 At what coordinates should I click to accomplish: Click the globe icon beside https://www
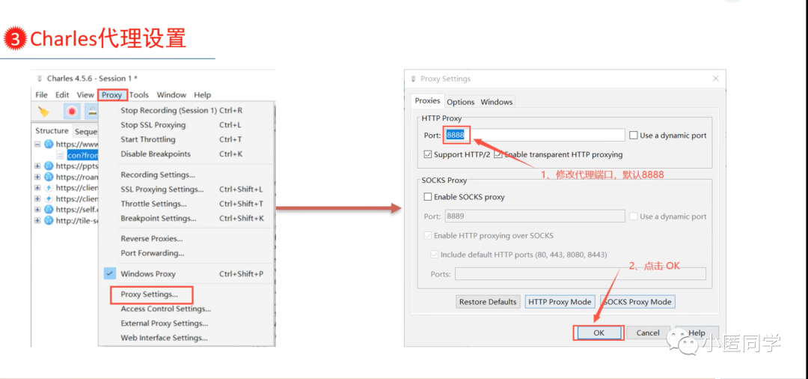pos(49,144)
